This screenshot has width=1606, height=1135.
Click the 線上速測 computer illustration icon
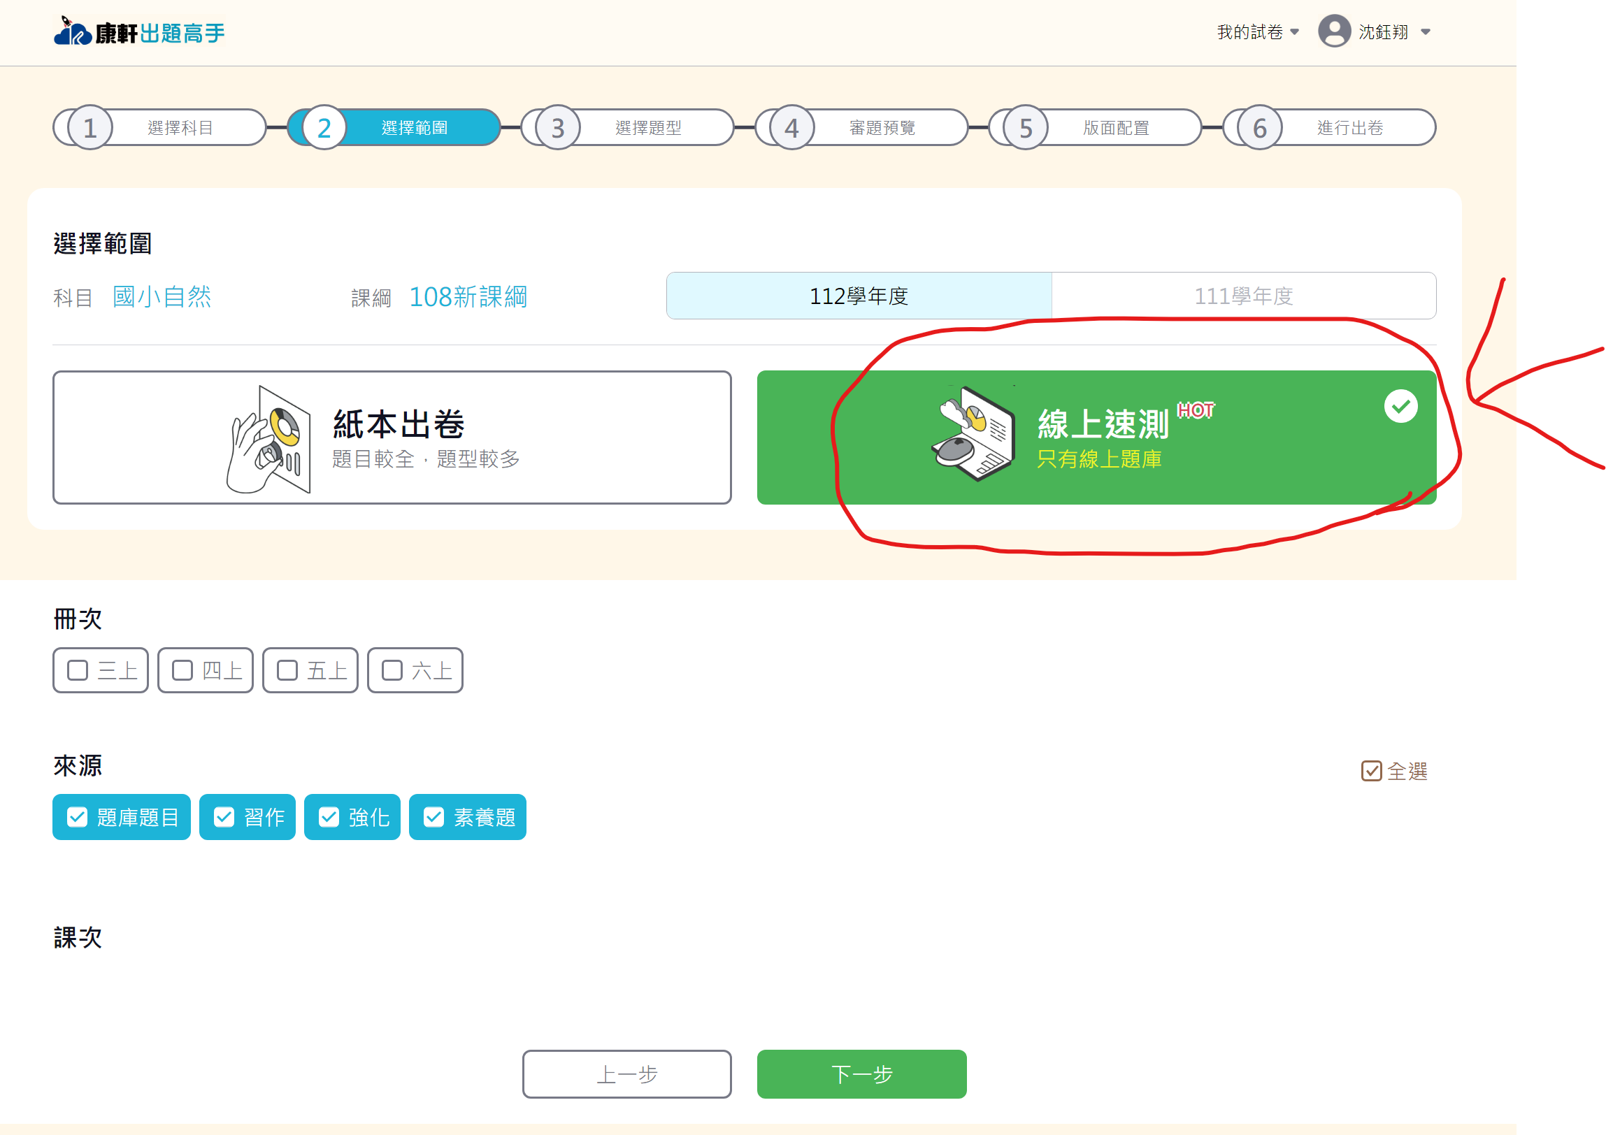point(973,433)
